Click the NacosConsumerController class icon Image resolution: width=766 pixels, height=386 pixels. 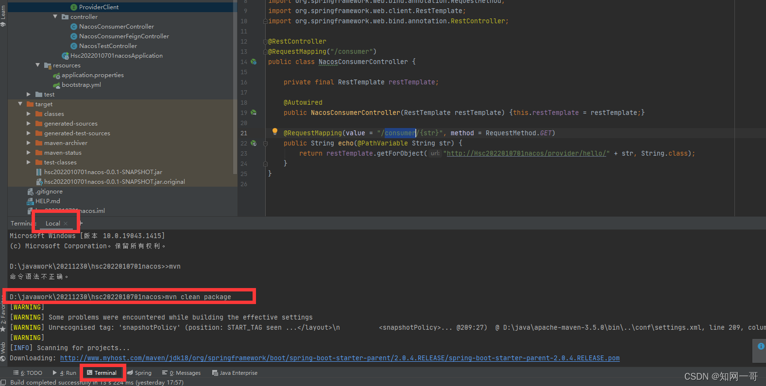click(74, 27)
